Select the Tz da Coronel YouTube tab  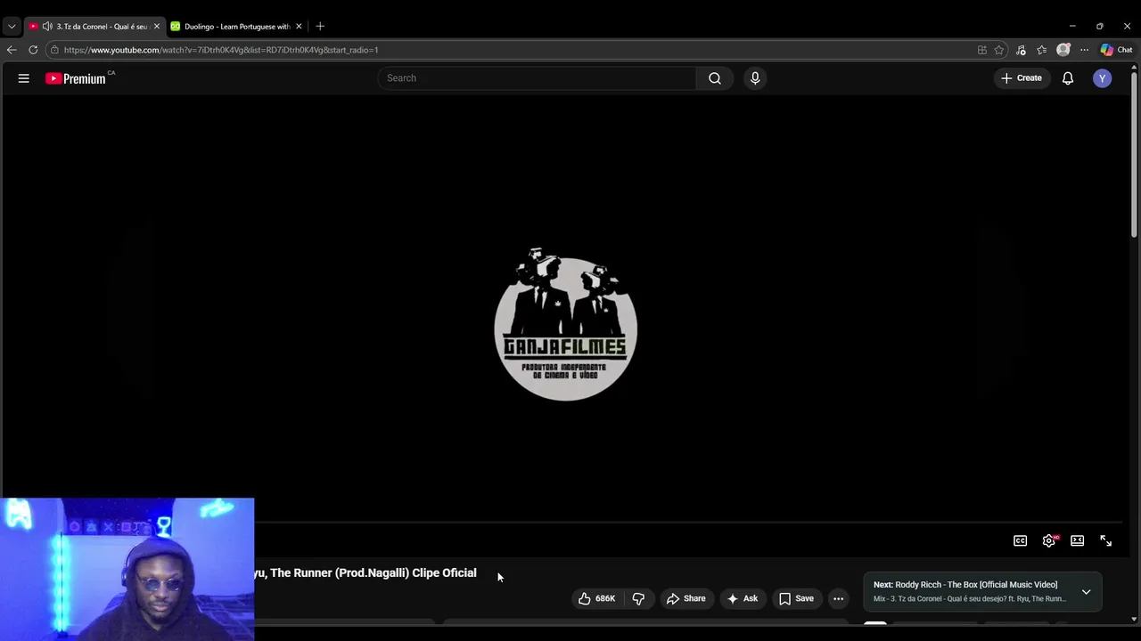coord(94,27)
